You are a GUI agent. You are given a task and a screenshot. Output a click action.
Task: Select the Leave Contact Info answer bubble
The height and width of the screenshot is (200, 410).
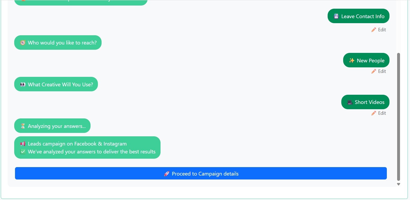pos(358,16)
